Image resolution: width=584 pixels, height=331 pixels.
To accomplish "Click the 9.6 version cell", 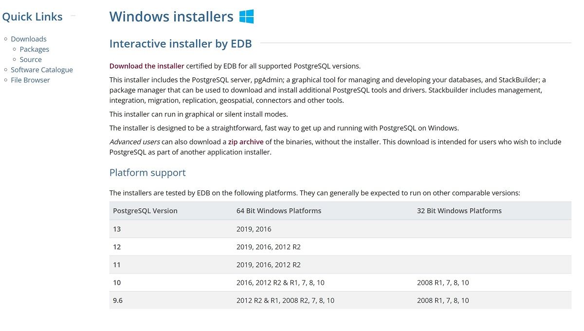I will pos(118,300).
